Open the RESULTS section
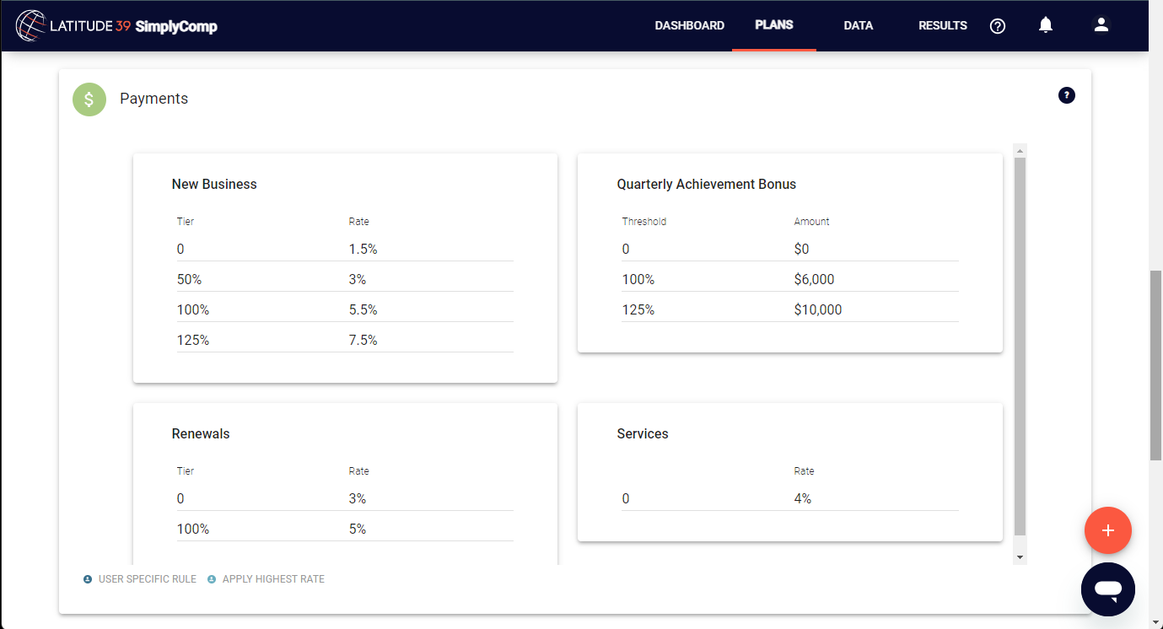 pos(942,25)
